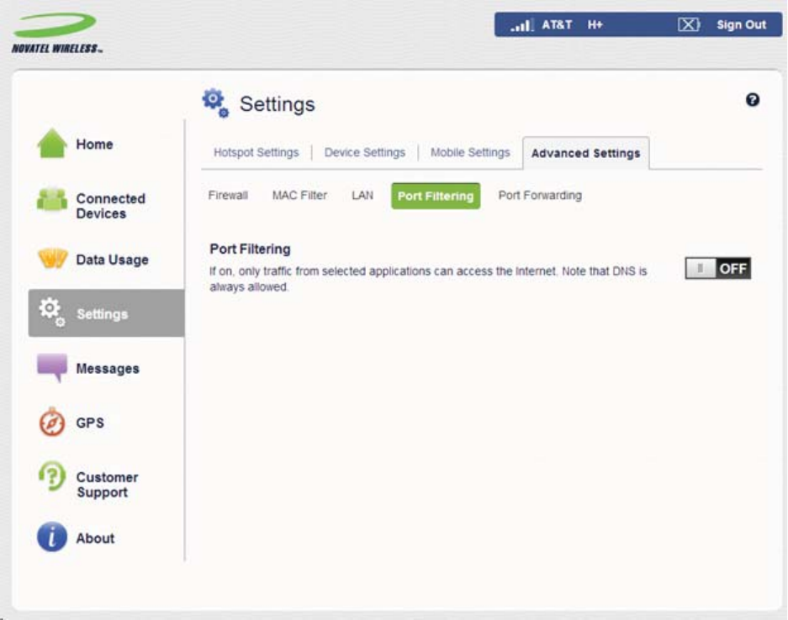Open the Port Forwarding sub-tab
The height and width of the screenshot is (620, 788).
point(540,195)
